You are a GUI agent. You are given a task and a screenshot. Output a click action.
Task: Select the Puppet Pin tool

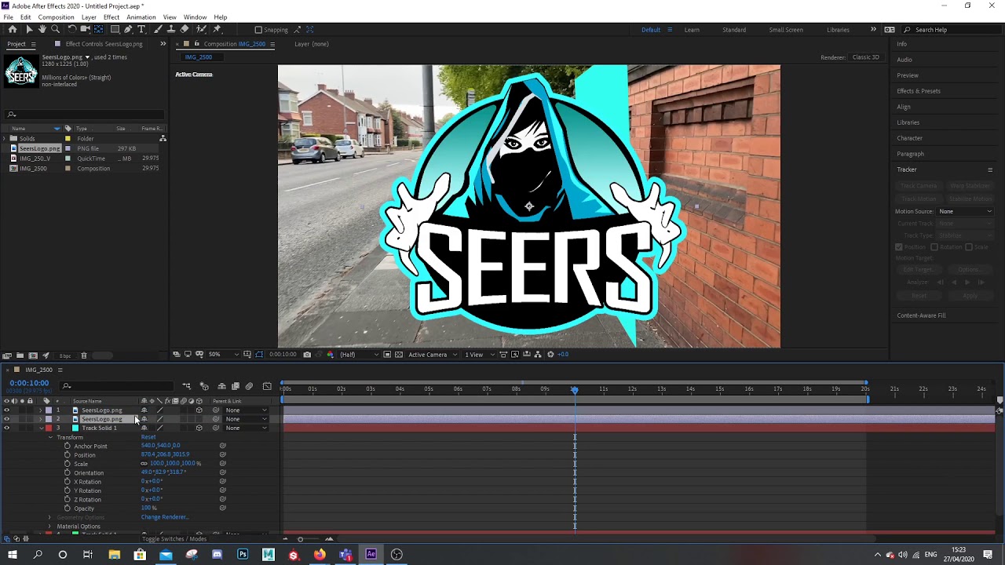(217, 29)
